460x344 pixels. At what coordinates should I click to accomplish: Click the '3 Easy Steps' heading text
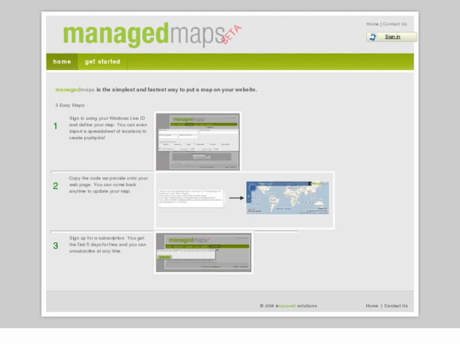coord(70,105)
